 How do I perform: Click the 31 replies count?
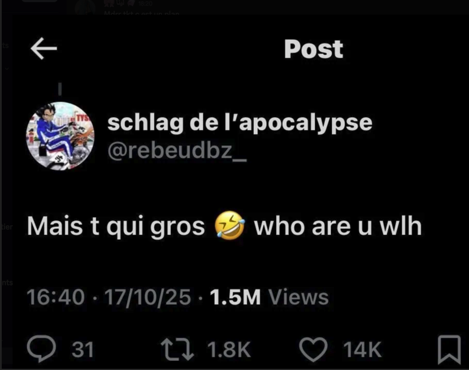(83, 350)
